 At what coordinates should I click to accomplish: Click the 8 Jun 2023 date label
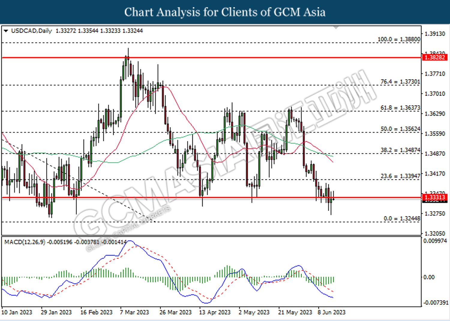pyautogui.click(x=331, y=312)
